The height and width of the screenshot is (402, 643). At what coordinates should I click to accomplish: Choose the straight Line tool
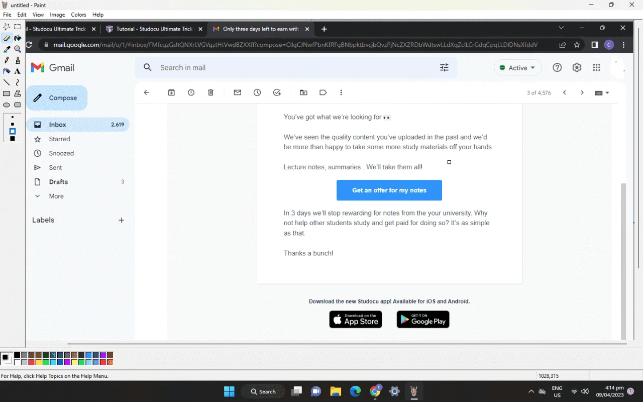(7, 82)
